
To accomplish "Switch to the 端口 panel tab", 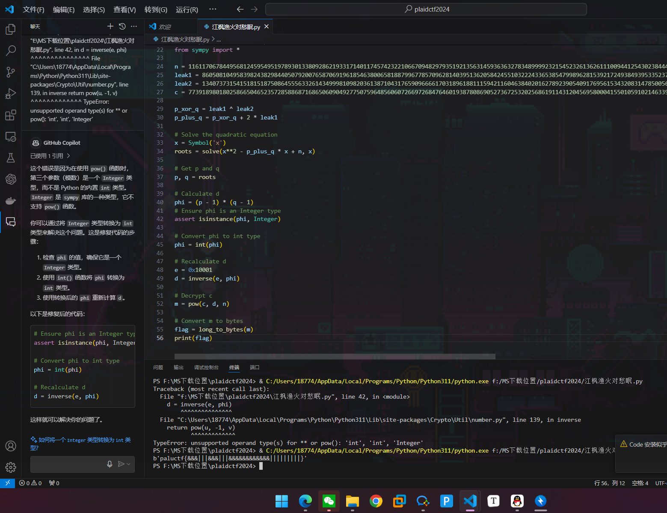I will click(255, 367).
